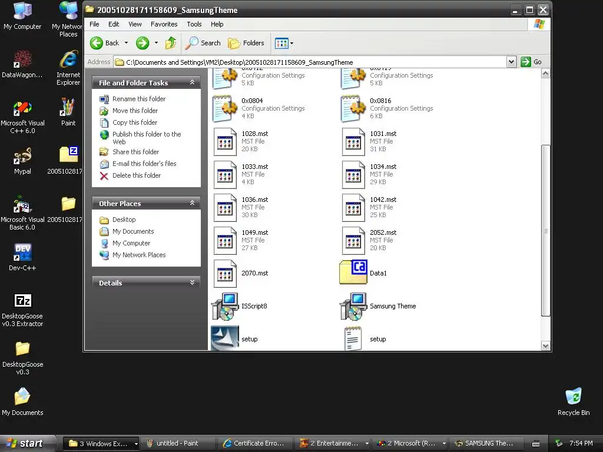Click the scrollbar up arrow
The image size is (603, 452).
point(545,74)
